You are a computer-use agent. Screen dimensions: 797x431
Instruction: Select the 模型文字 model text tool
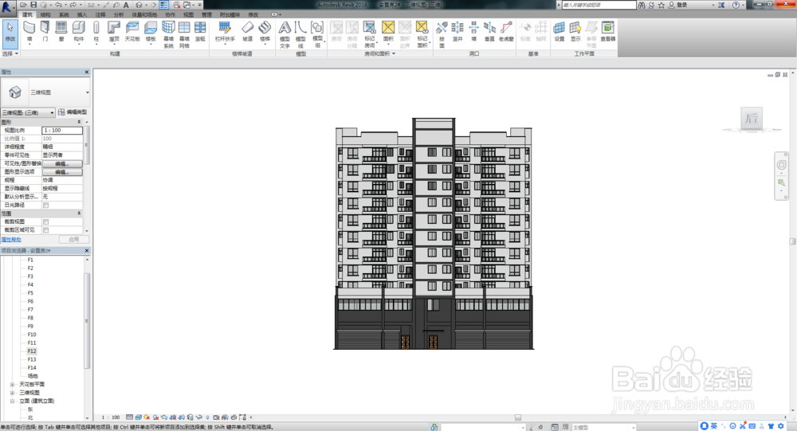pyautogui.click(x=285, y=34)
